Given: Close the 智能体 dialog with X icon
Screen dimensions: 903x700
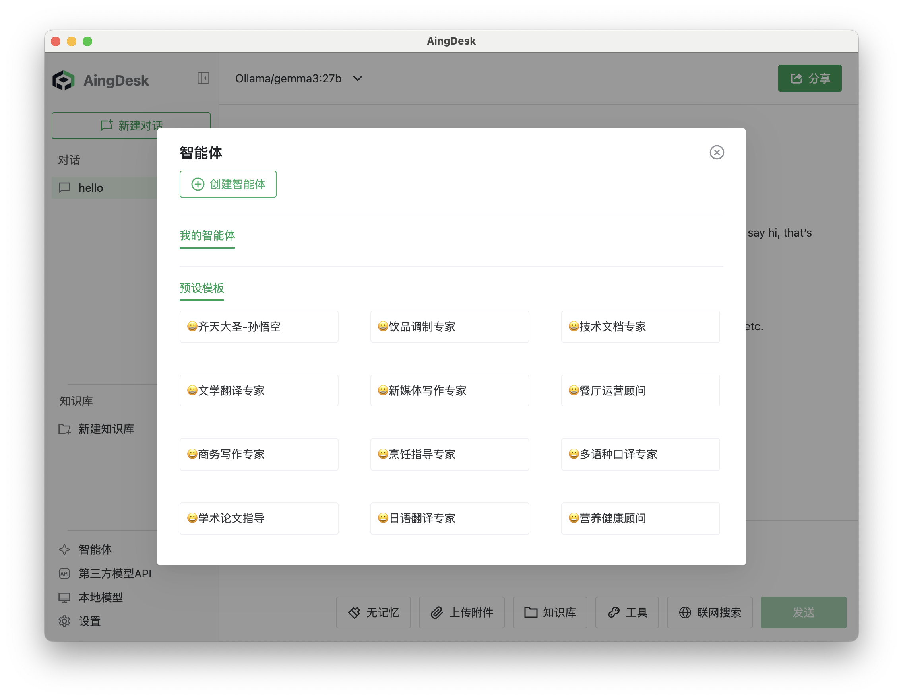Looking at the screenshot, I should coord(717,152).
